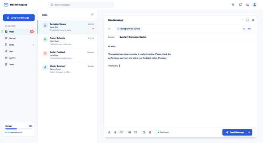Toggle bold formatting in composer toolbar
Viewport: 263px width, 143px height.
click(115, 132)
